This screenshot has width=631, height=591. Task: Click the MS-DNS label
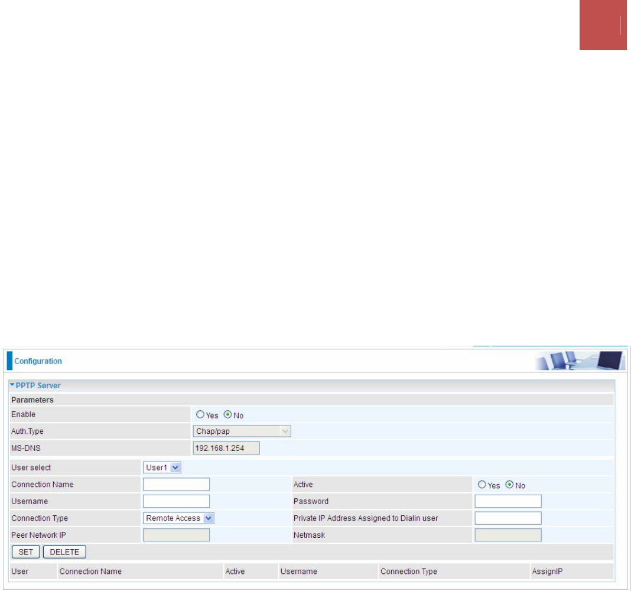tap(26, 448)
